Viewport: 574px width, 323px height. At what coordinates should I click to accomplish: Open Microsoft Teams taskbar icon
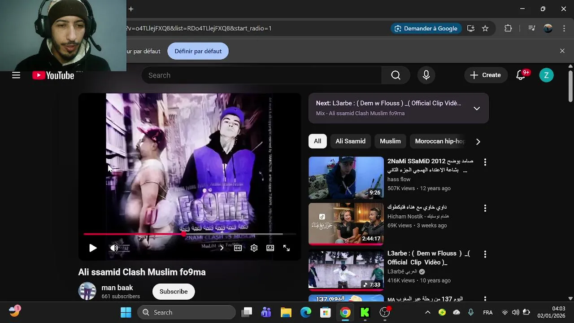click(x=266, y=312)
